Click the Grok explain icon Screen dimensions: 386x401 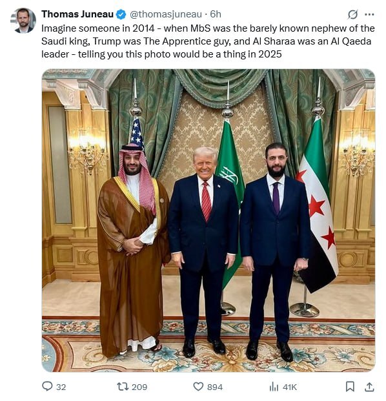pos(352,15)
